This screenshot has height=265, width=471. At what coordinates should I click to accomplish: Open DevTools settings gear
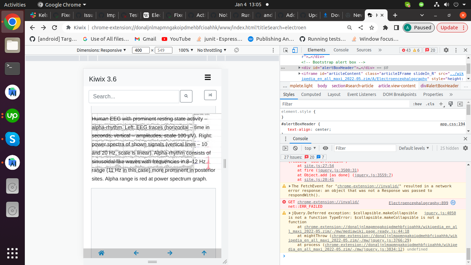coord(446,50)
